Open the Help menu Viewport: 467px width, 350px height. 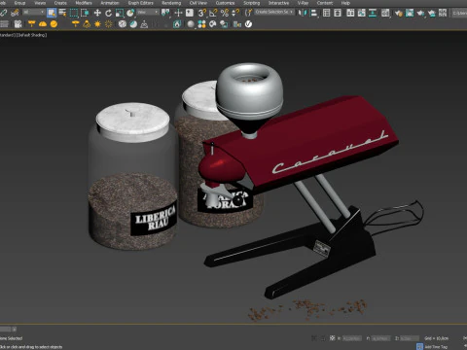coord(345,3)
